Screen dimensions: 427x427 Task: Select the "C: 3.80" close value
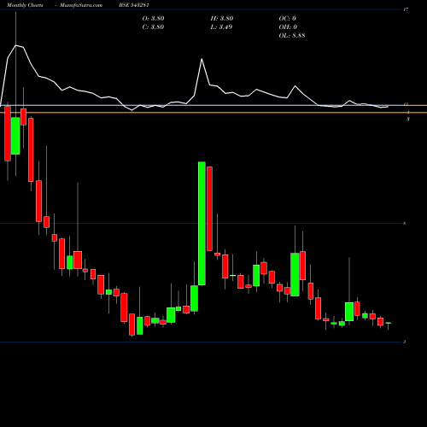(x=153, y=27)
